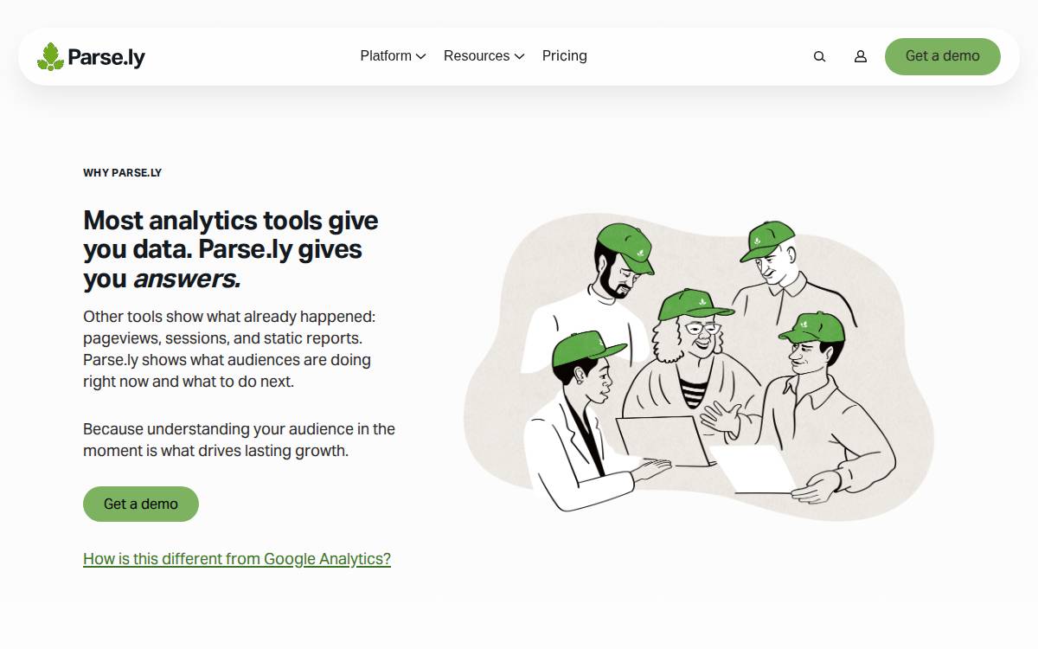Click the paragraph starting Other tools show

(229, 349)
